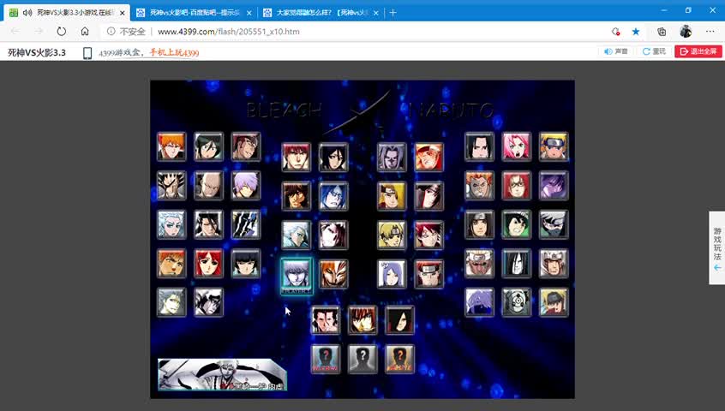Restart game using 重玩 button

point(654,51)
